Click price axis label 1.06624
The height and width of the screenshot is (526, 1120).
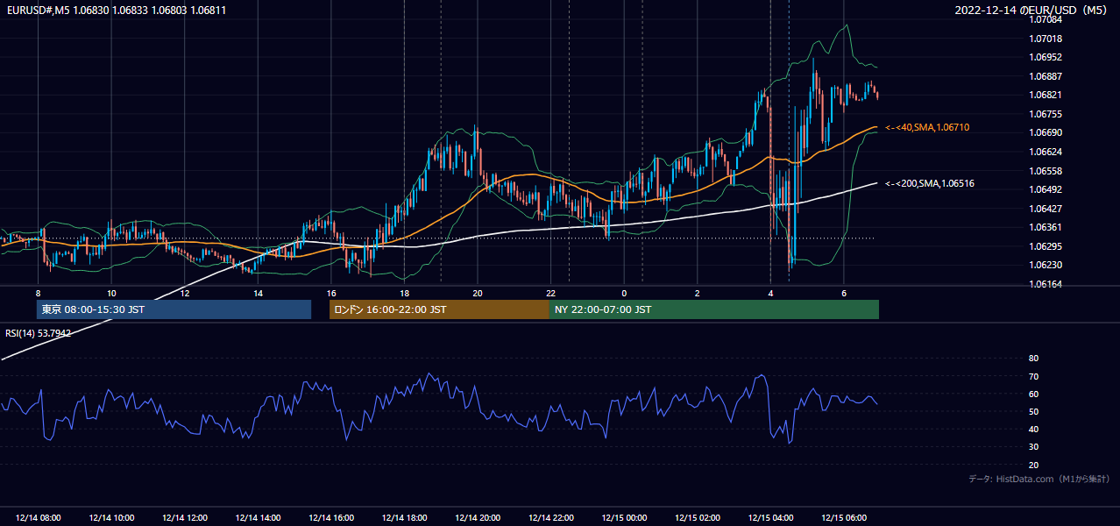pos(1046,152)
